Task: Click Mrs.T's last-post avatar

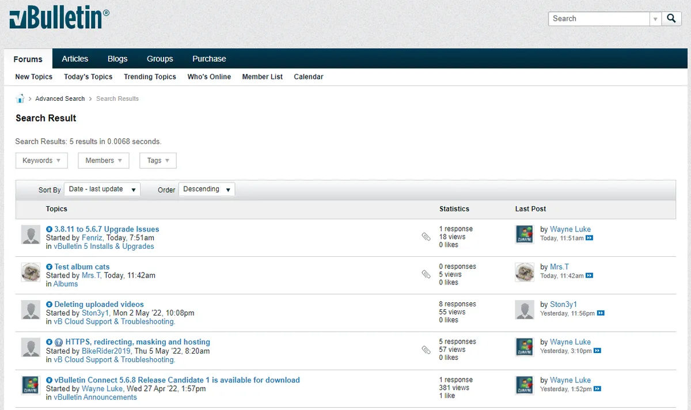Action: (525, 272)
